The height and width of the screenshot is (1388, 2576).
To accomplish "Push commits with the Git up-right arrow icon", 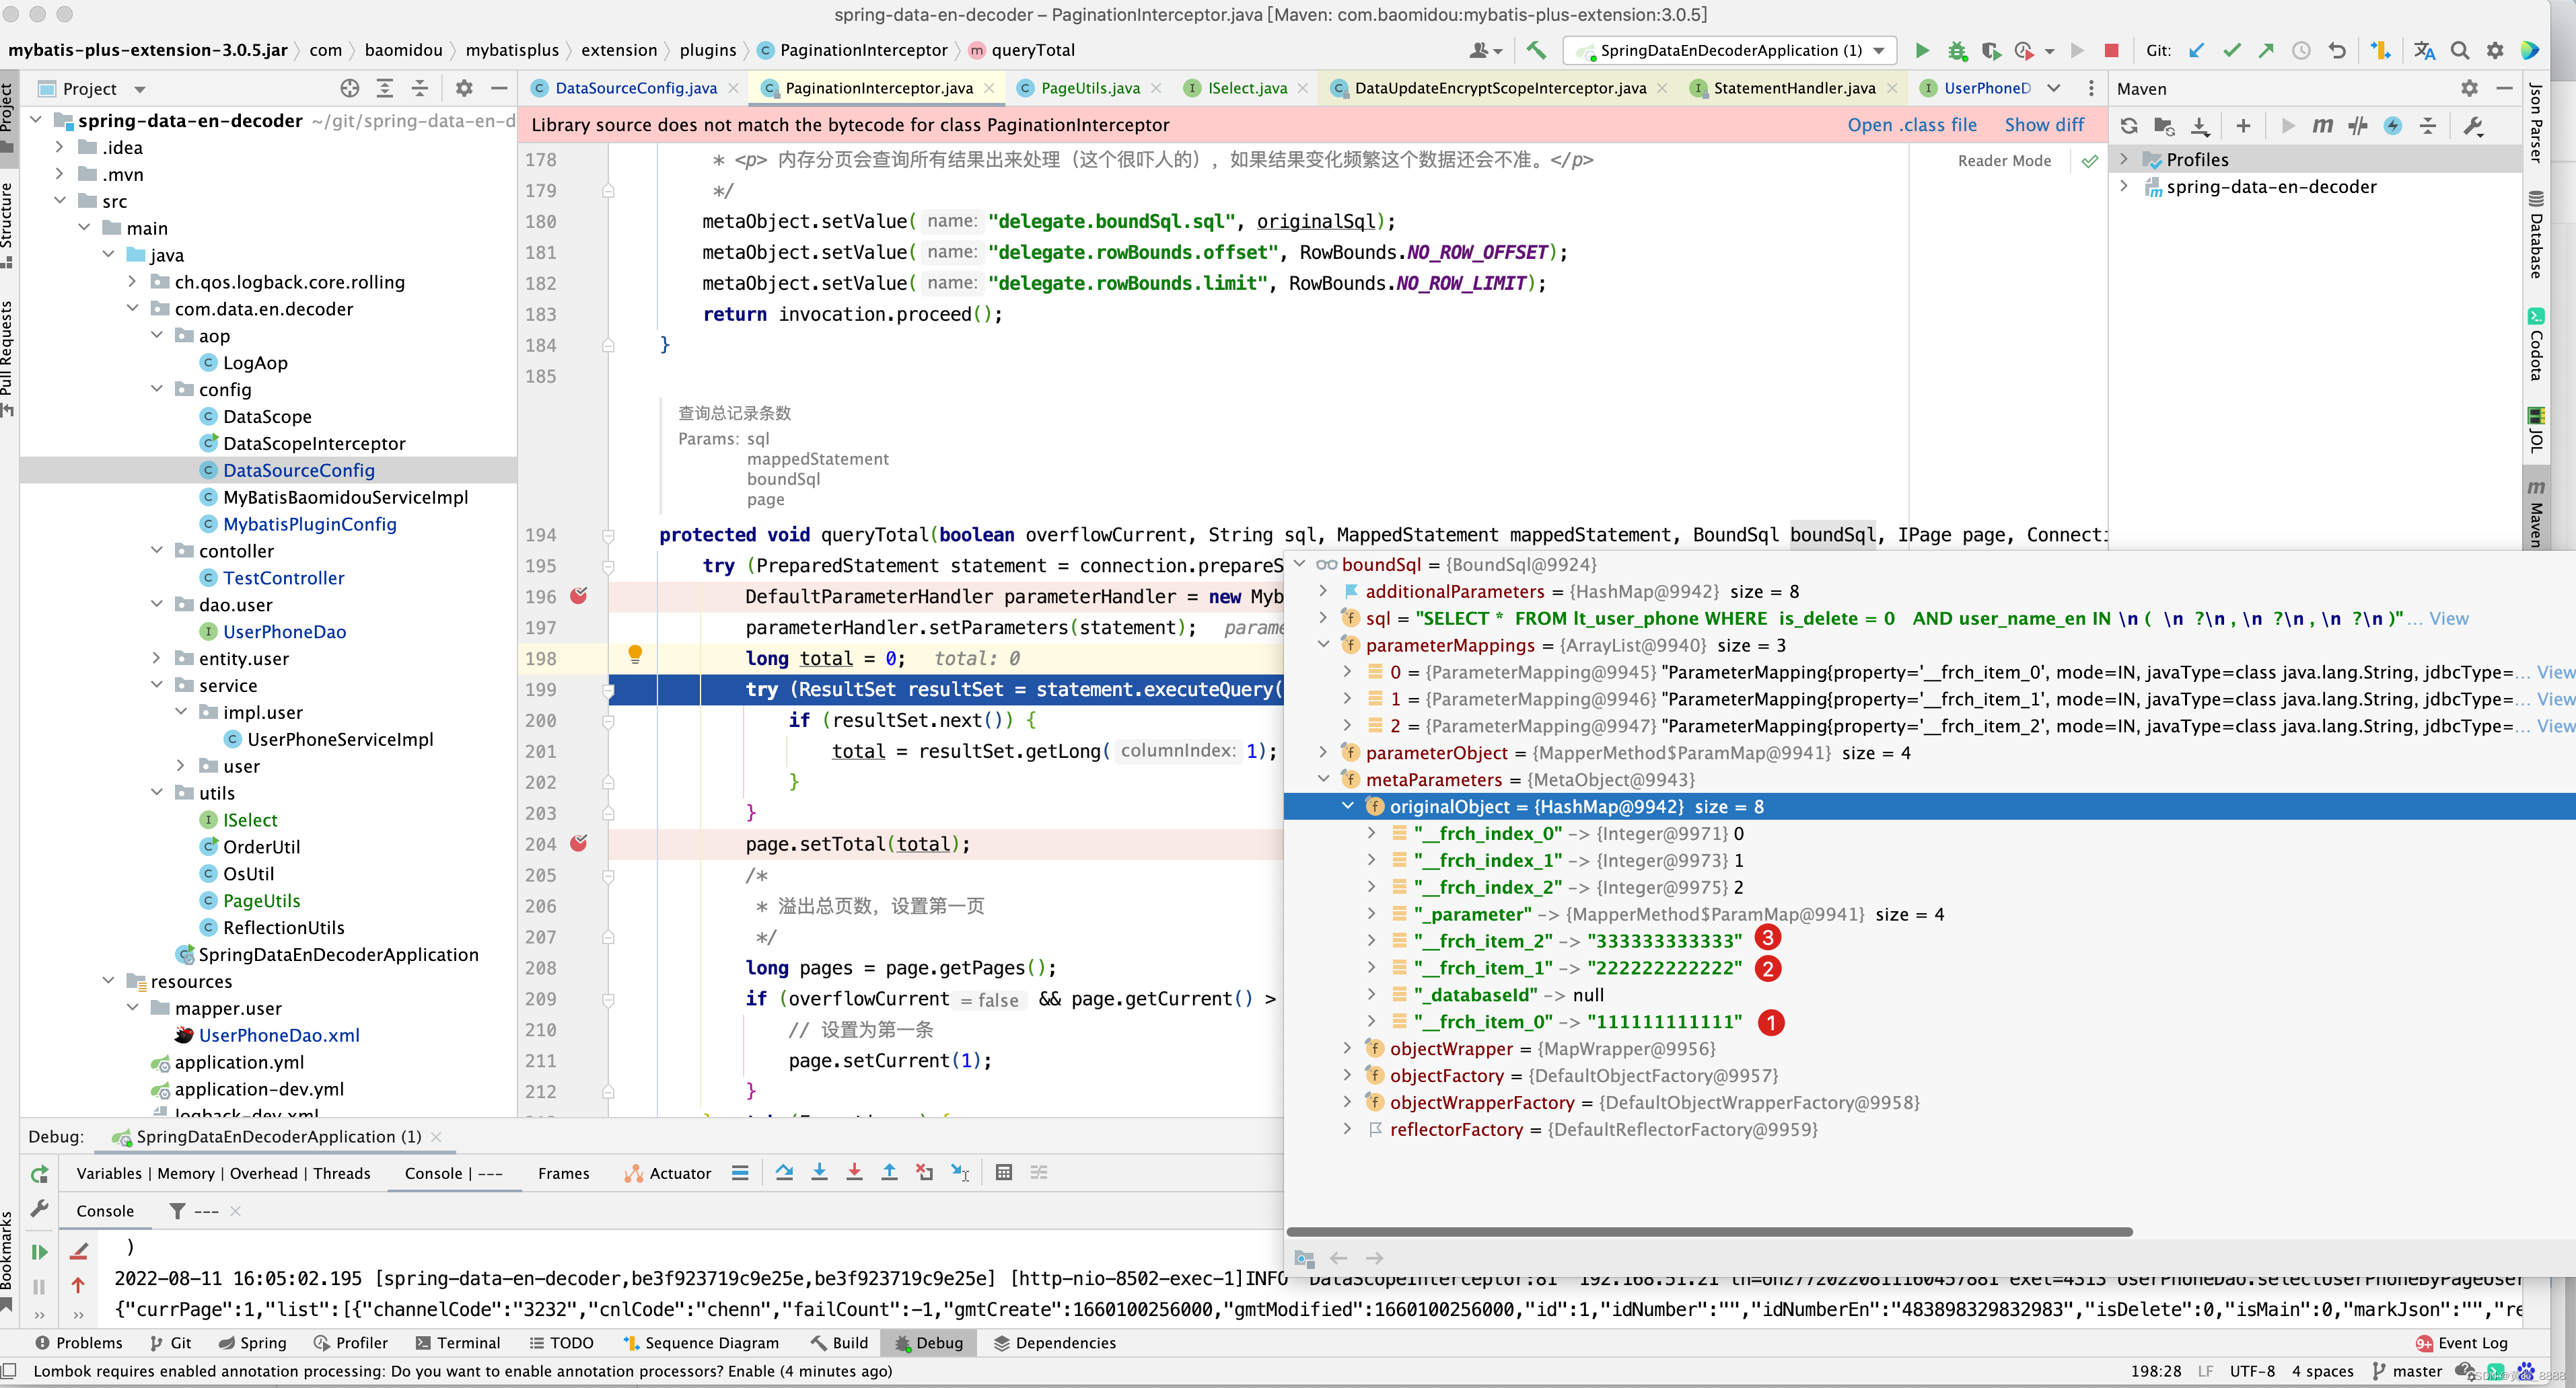I will pyautogui.click(x=2266, y=50).
